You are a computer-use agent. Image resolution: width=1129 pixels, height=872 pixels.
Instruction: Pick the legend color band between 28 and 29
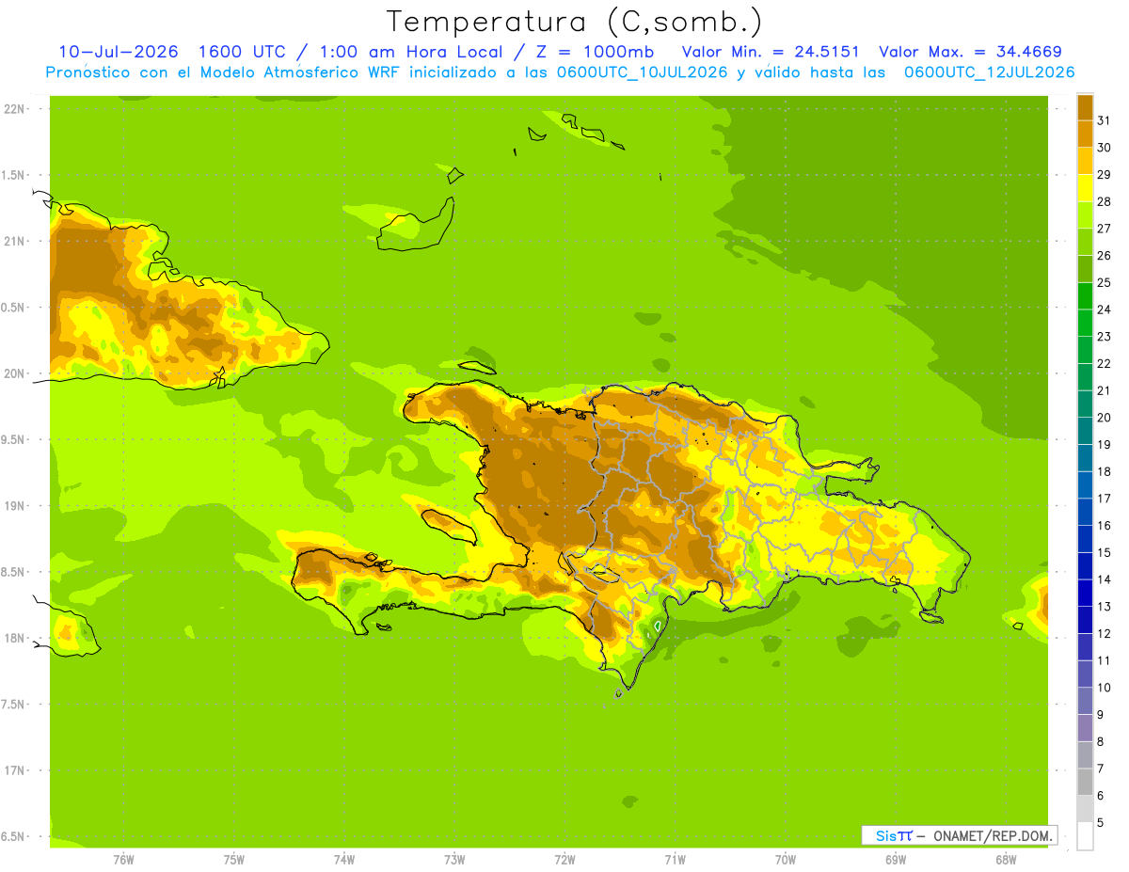(x=1085, y=188)
